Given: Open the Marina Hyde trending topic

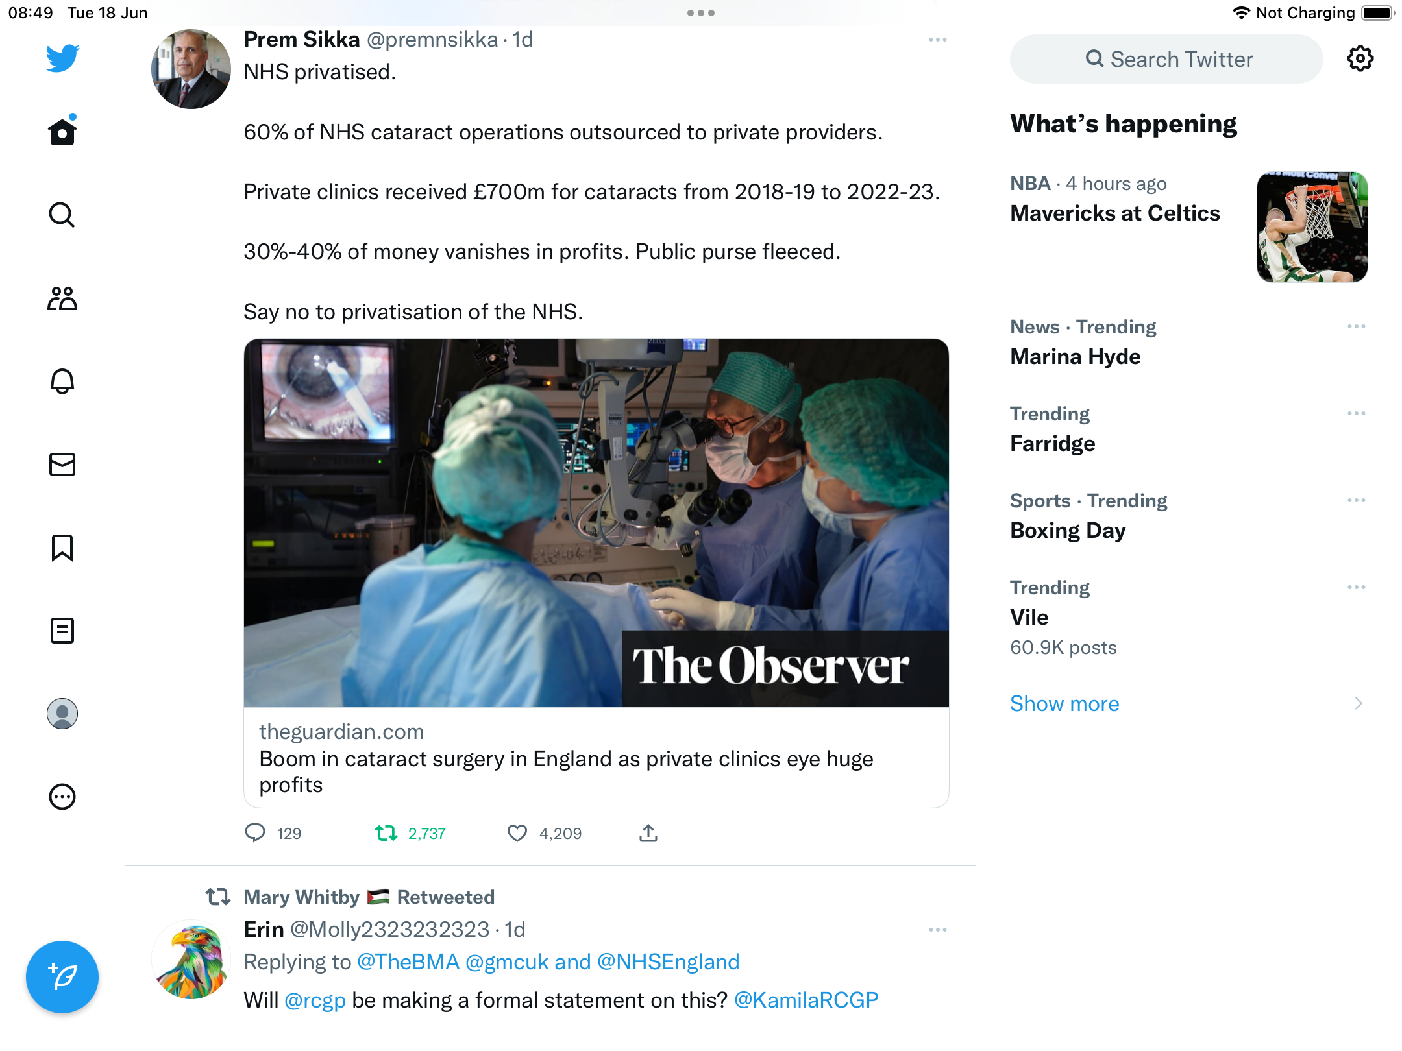Looking at the screenshot, I should click(1076, 357).
